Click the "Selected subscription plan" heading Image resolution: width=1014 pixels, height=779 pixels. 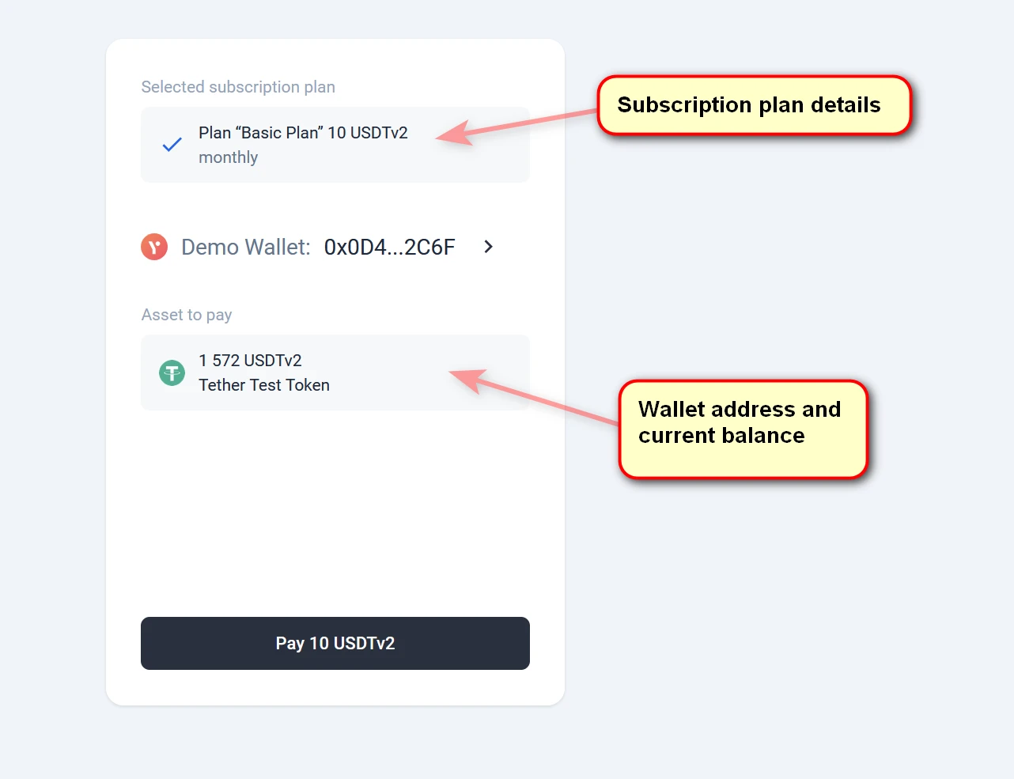238,87
